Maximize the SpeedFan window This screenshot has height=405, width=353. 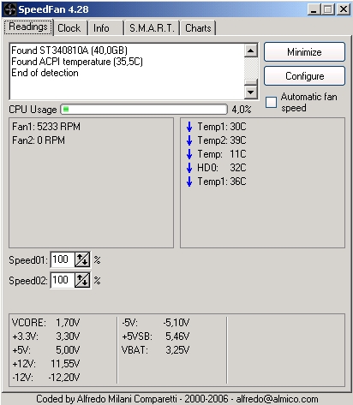tap(327, 9)
